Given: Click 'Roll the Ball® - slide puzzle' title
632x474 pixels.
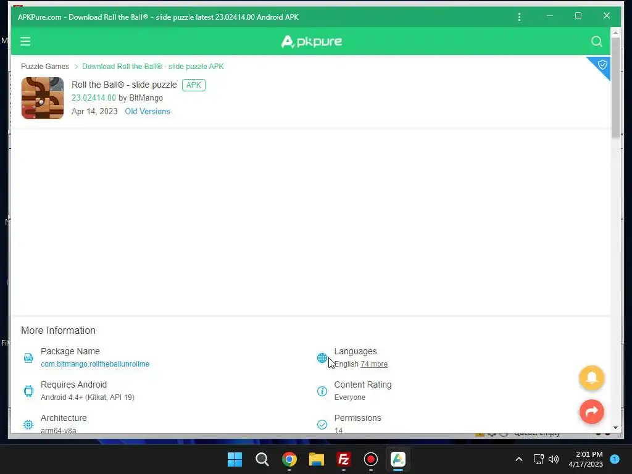Looking at the screenshot, I should pos(124,85).
